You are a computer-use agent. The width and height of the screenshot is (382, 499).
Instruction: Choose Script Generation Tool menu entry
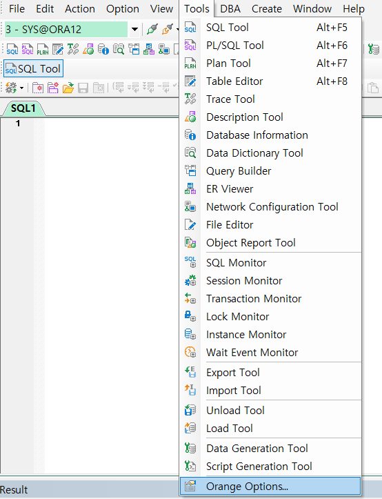[271, 467]
